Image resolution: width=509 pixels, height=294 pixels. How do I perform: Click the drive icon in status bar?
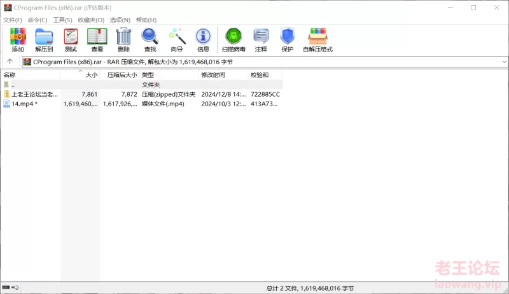[6, 287]
